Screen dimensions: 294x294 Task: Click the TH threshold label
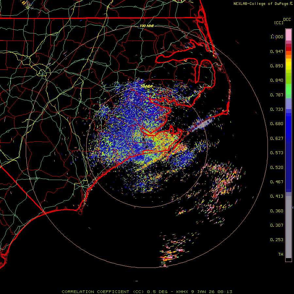tap(281, 254)
